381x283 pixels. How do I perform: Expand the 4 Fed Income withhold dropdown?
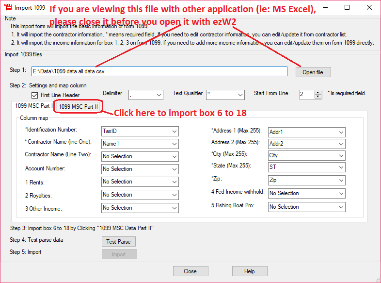click(x=306, y=193)
